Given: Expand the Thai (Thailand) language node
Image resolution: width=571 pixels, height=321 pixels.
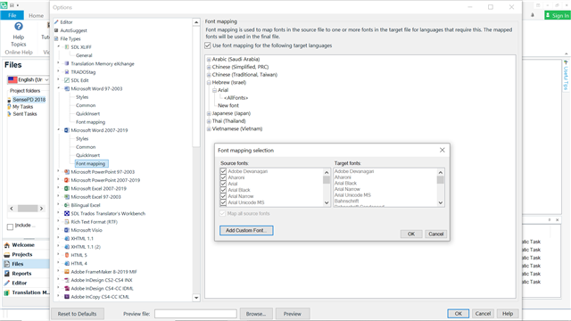Looking at the screenshot, I should [x=209, y=121].
